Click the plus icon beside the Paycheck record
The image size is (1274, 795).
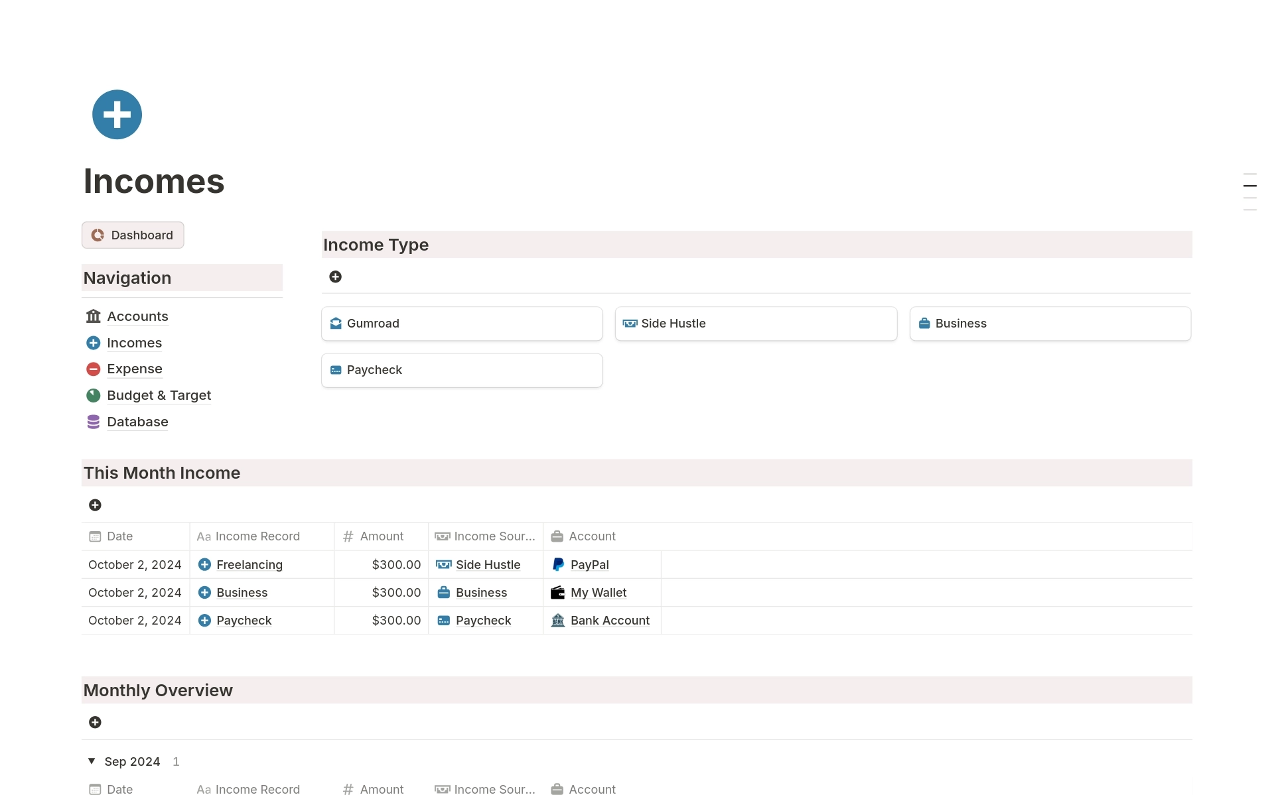[205, 621]
